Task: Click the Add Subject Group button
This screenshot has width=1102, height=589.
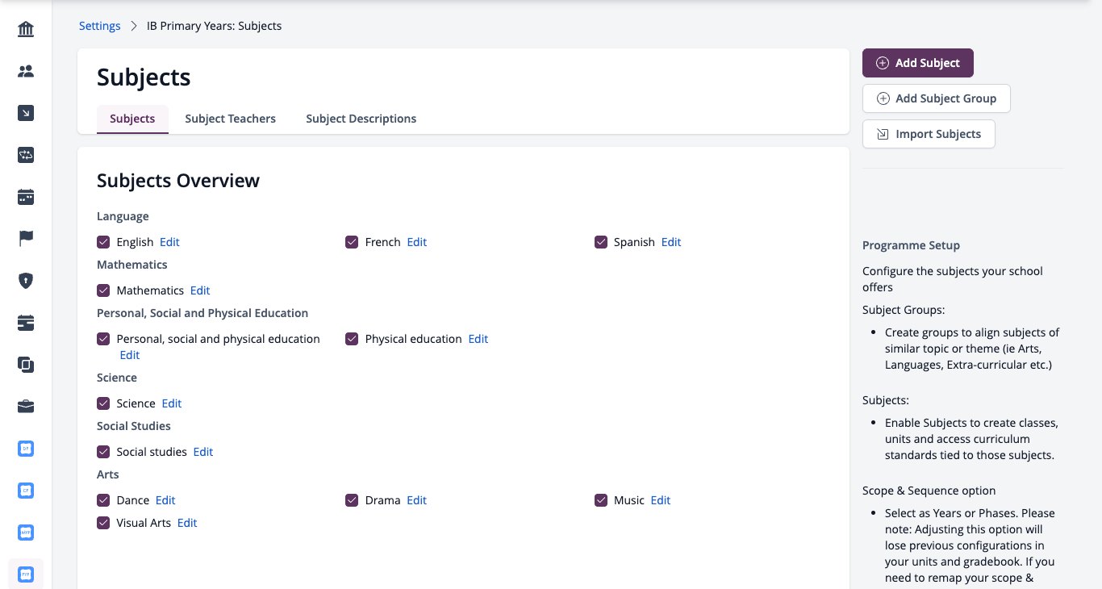Action: click(937, 98)
